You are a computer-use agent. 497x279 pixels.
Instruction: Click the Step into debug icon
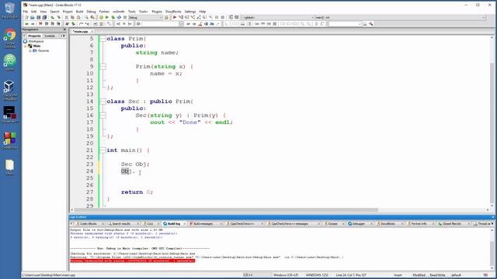click(193, 17)
